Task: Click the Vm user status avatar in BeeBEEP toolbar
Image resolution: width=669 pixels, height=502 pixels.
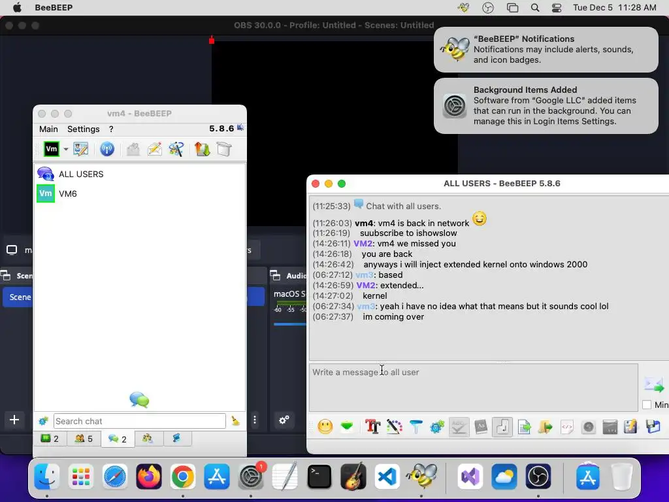Action: point(52,149)
